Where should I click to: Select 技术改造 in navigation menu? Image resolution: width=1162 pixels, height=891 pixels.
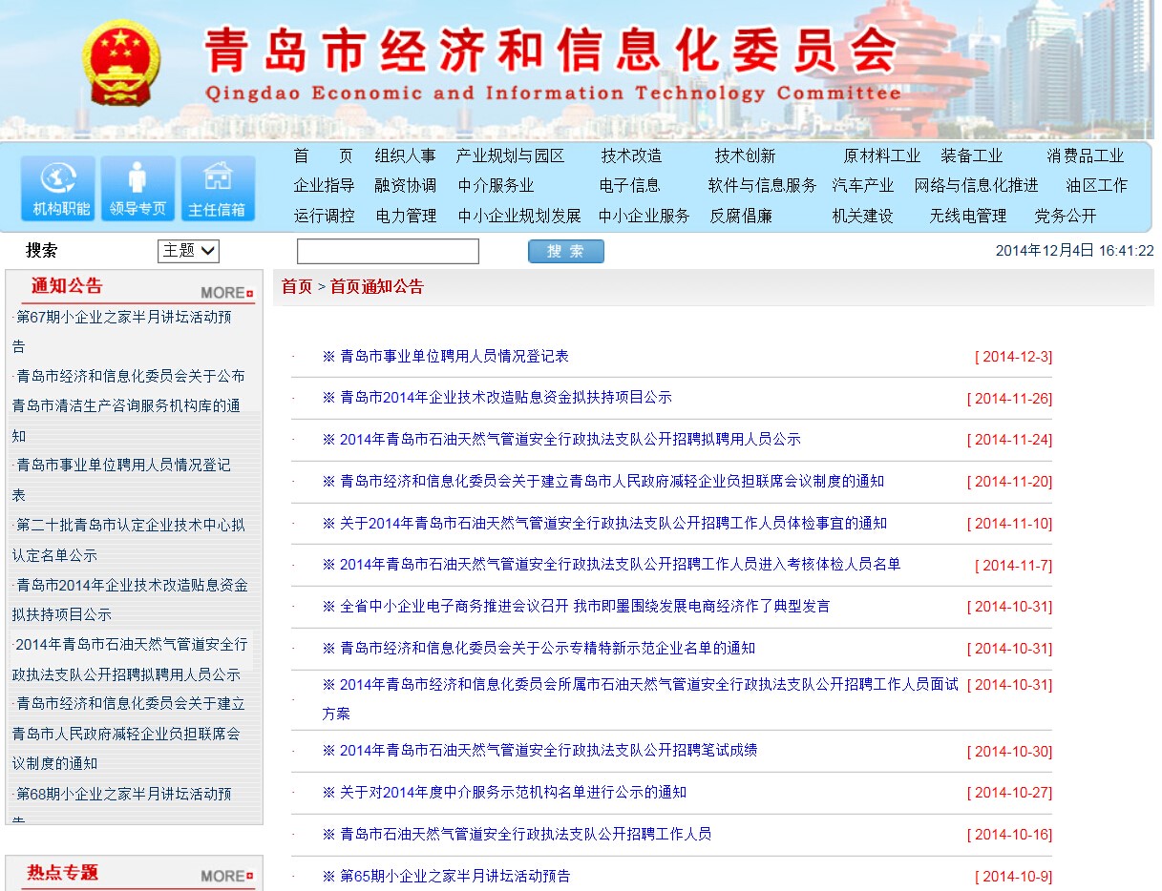tap(631, 156)
